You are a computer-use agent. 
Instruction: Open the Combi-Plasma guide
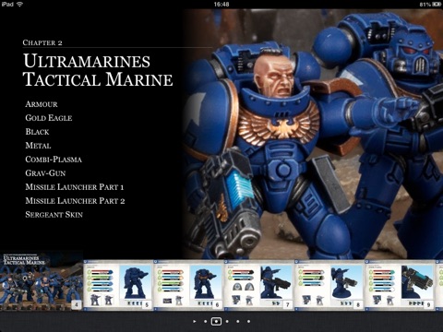(54, 160)
